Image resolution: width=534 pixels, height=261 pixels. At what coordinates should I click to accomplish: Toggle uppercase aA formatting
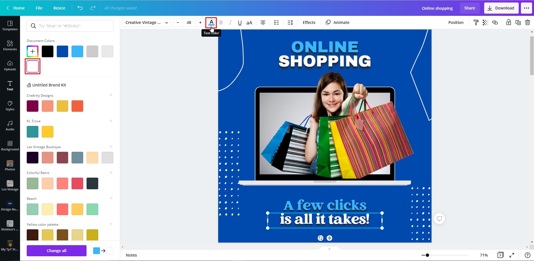(249, 23)
